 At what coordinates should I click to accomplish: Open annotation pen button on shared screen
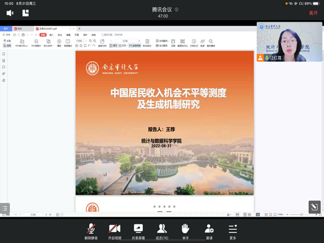coord(315,206)
